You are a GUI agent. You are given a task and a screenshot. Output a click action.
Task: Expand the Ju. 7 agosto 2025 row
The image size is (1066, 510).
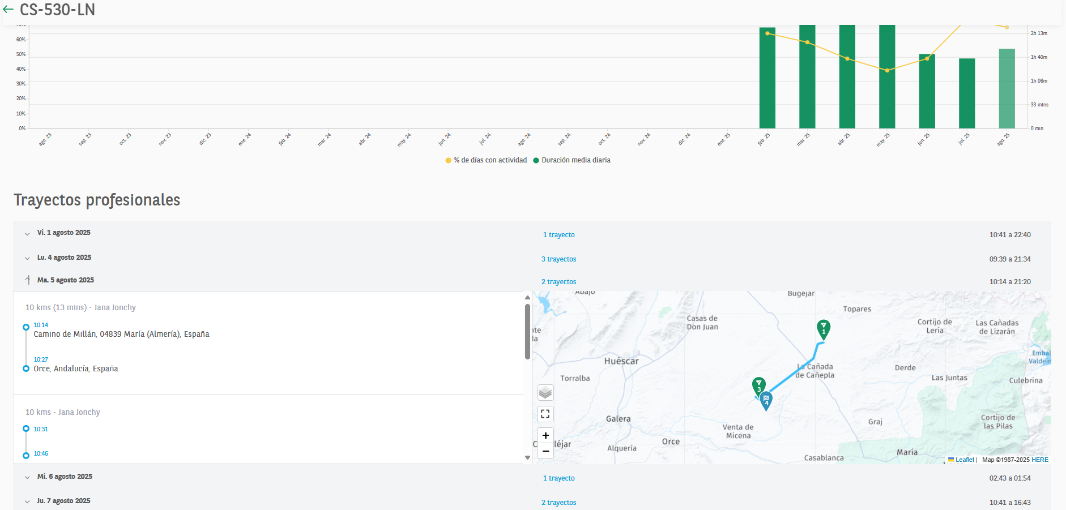click(27, 502)
